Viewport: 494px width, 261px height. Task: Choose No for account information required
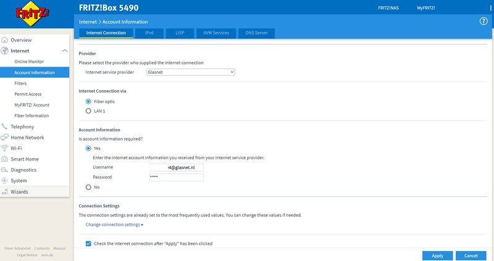click(x=88, y=187)
